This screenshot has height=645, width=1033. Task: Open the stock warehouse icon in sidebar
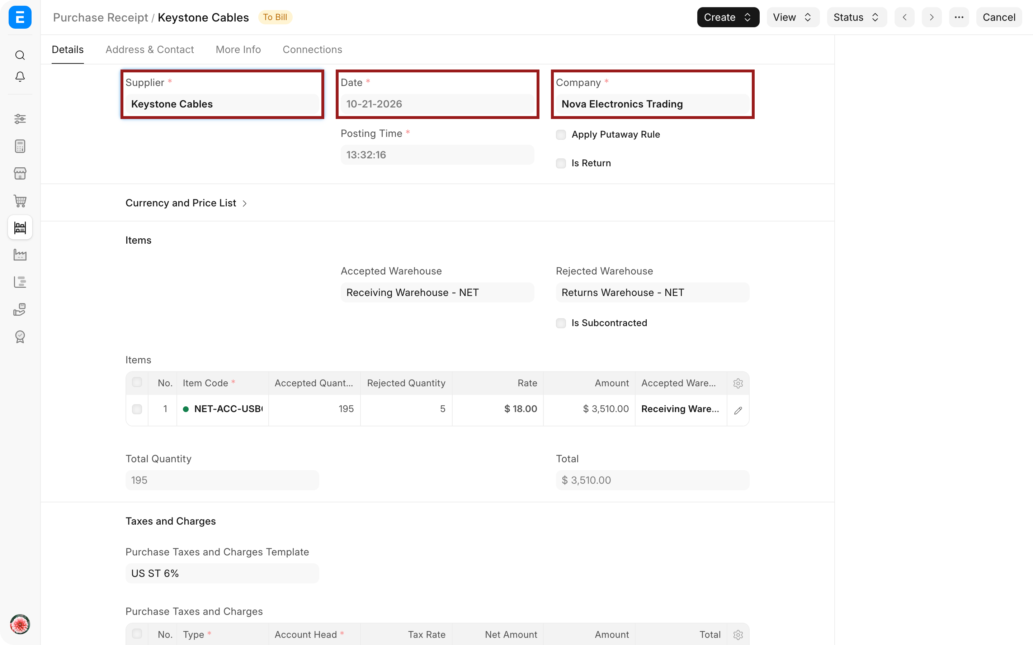[x=20, y=228]
